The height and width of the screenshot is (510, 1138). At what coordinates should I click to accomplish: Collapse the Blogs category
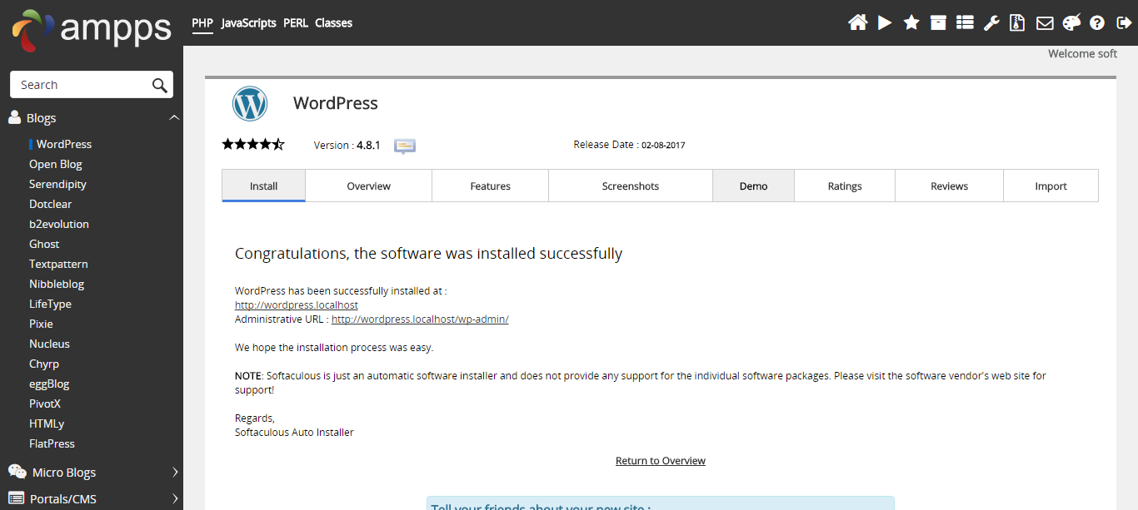coord(174,117)
